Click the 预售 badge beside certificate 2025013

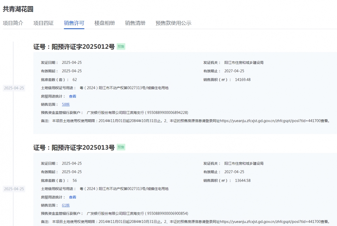pos(121,147)
